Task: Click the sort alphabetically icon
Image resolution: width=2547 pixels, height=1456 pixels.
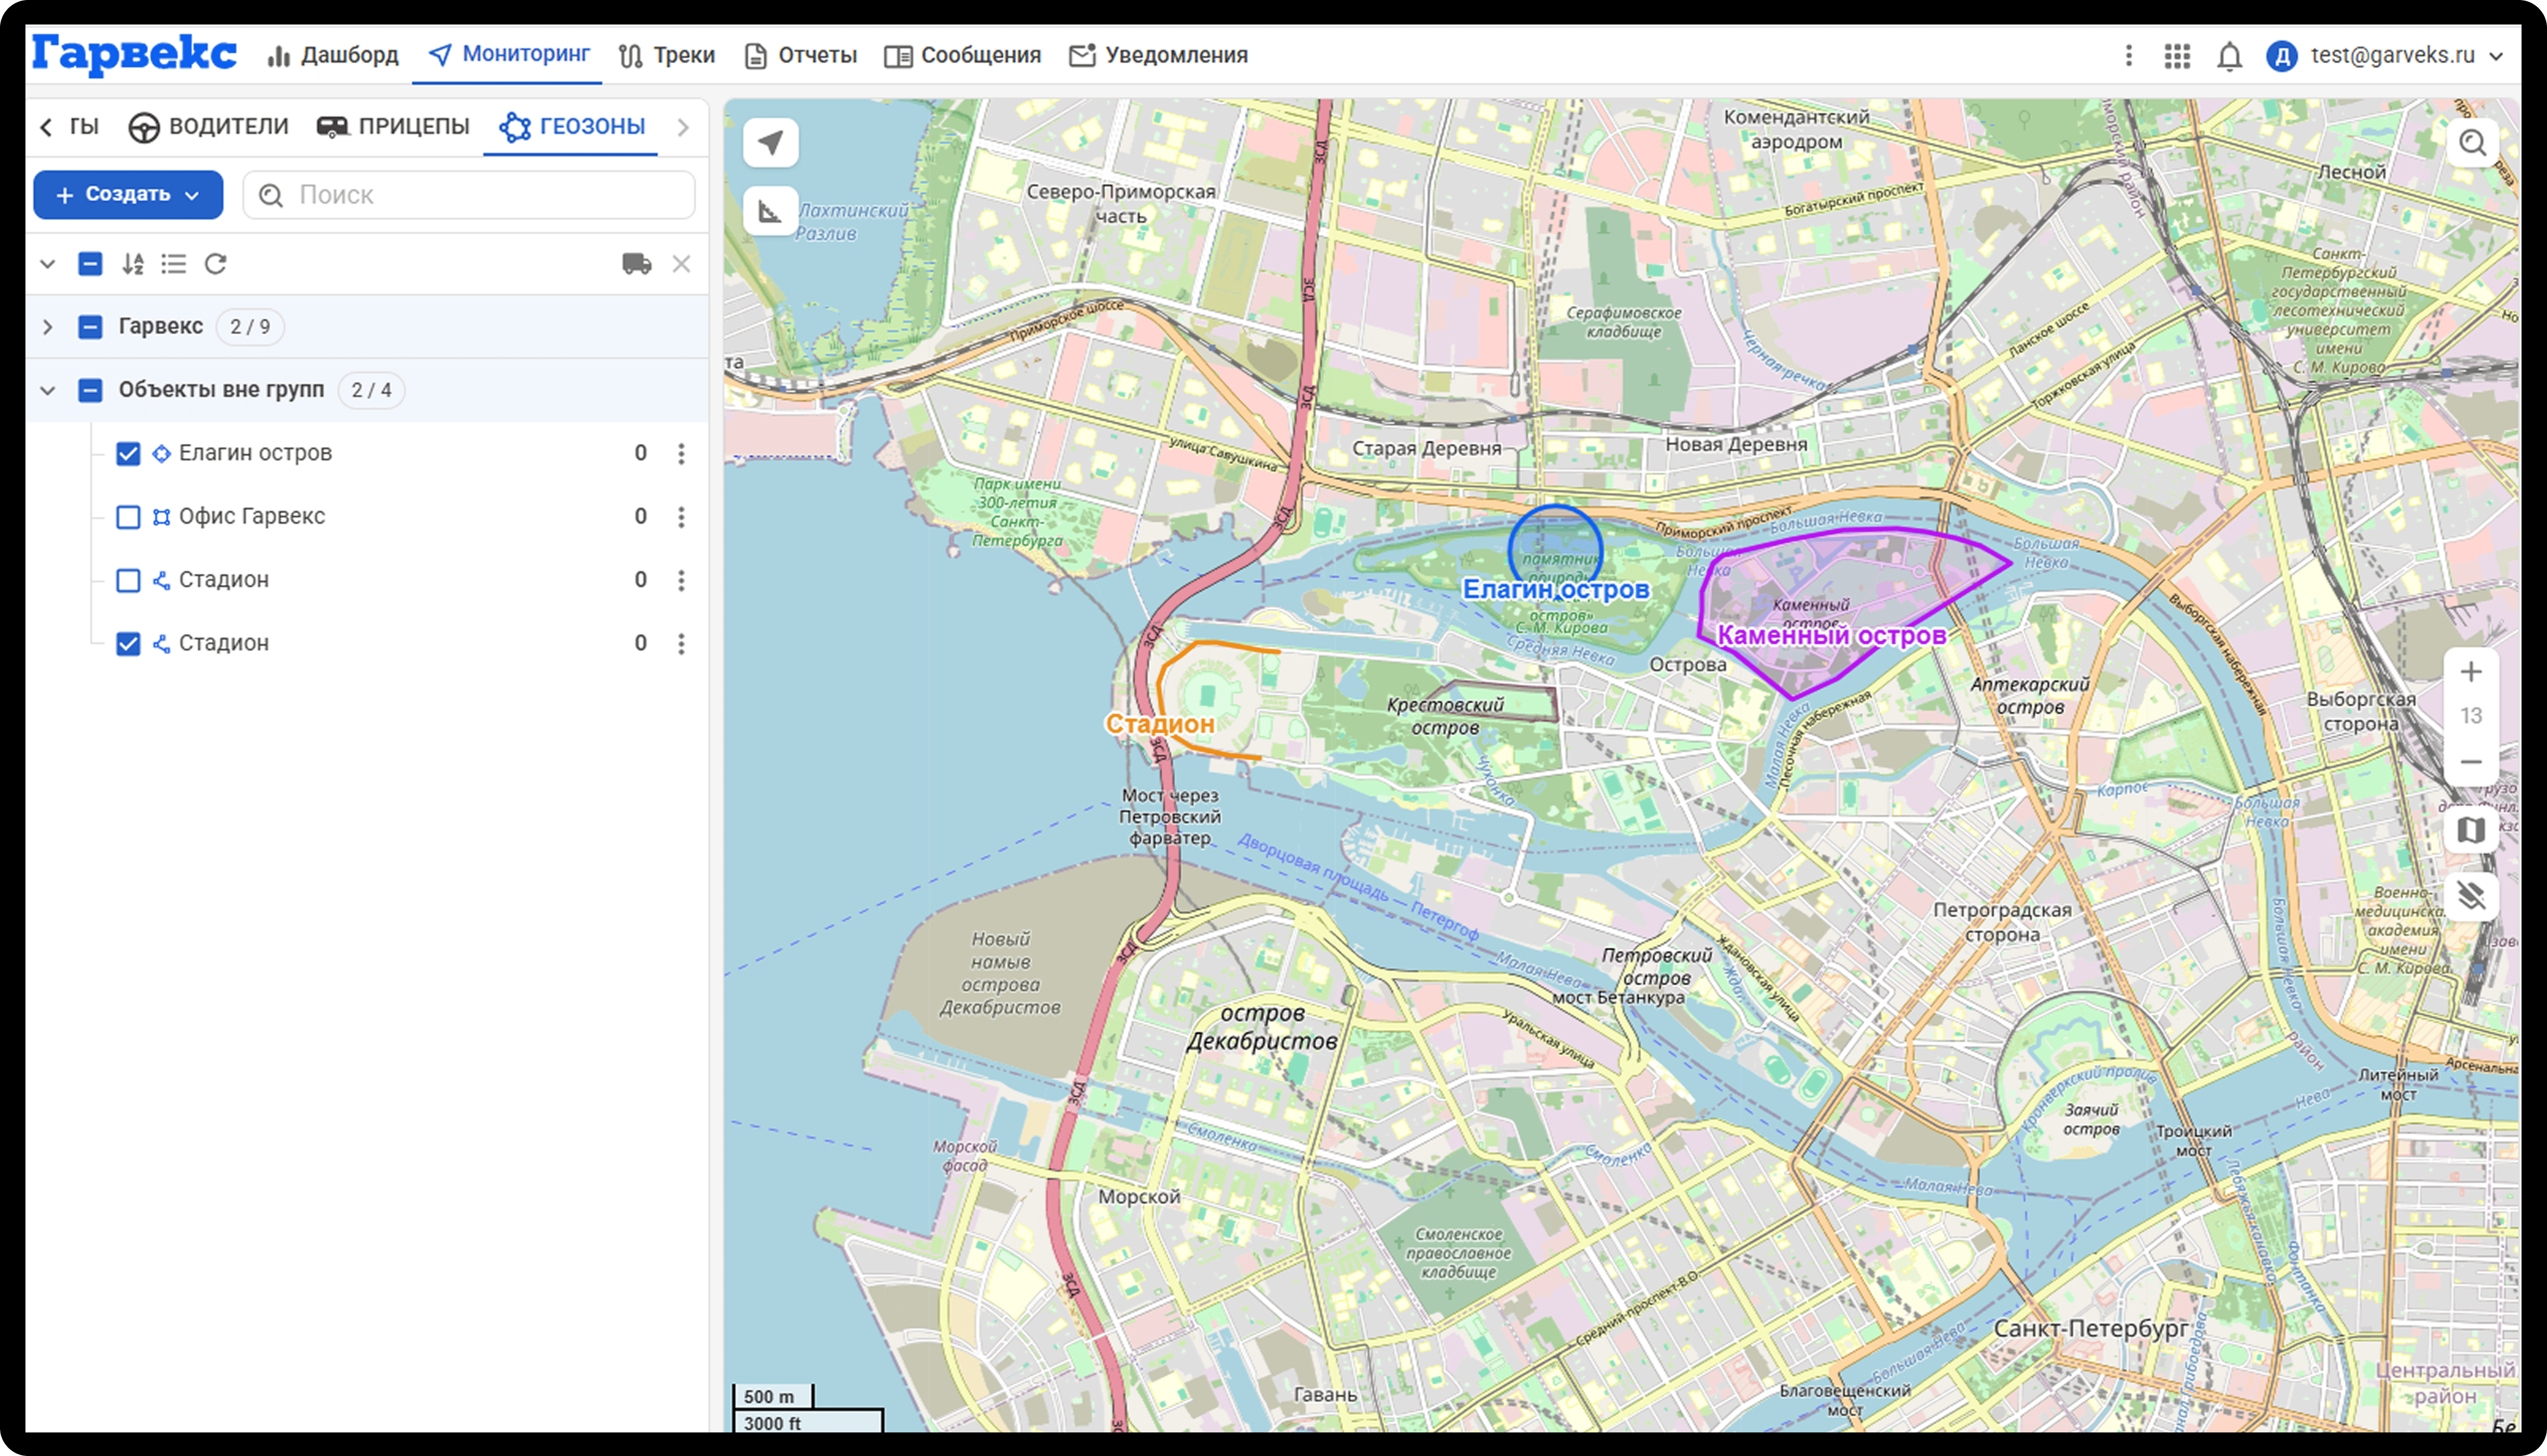Action: click(132, 264)
